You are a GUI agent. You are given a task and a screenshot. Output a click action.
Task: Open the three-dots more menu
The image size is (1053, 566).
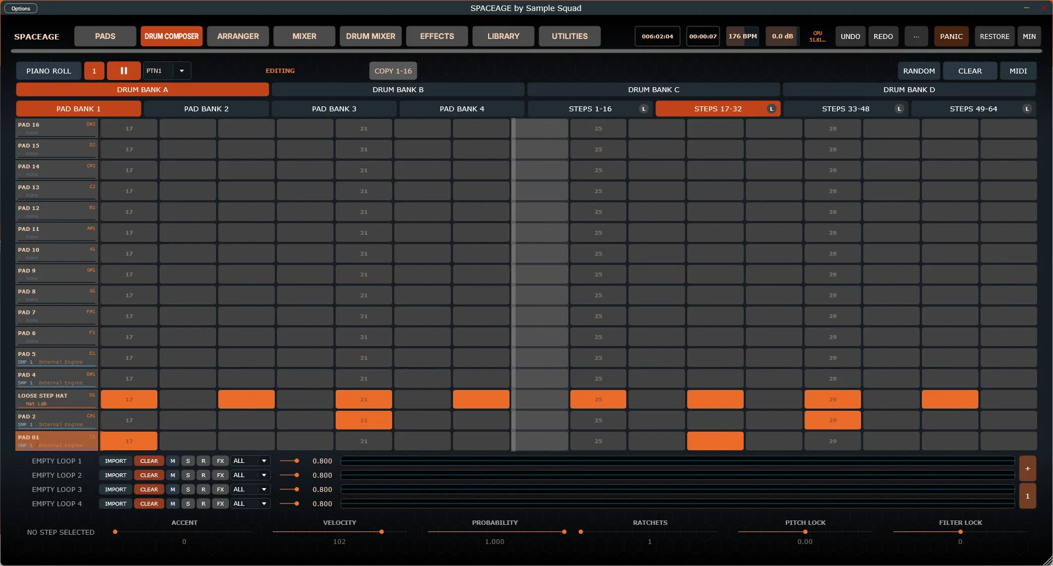tap(916, 36)
